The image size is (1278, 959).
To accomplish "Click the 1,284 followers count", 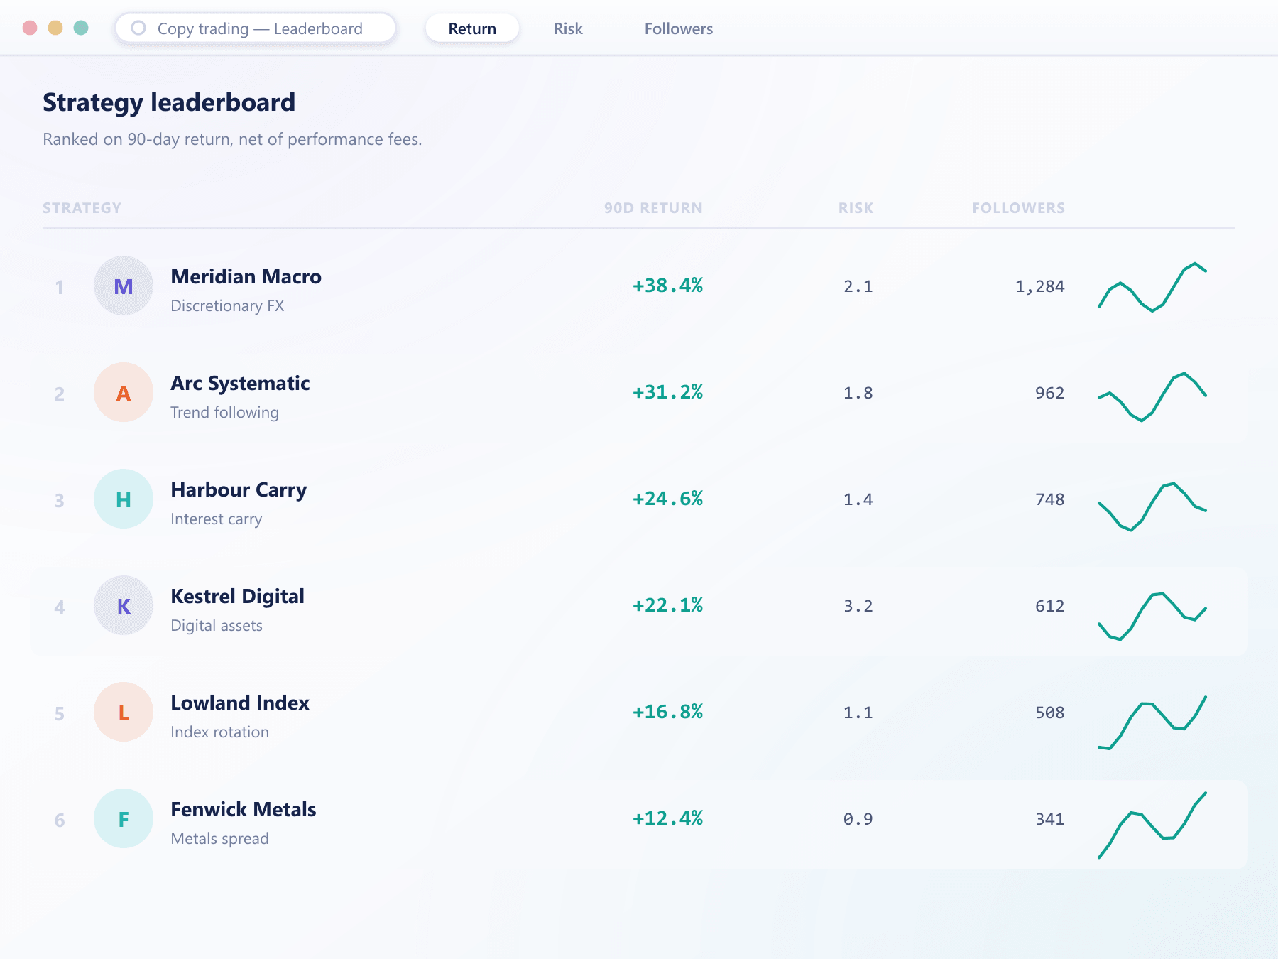I will coord(1039,286).
